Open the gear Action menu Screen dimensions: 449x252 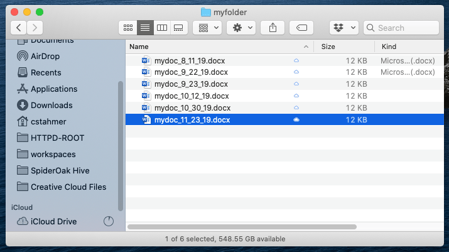coord(241,28)
